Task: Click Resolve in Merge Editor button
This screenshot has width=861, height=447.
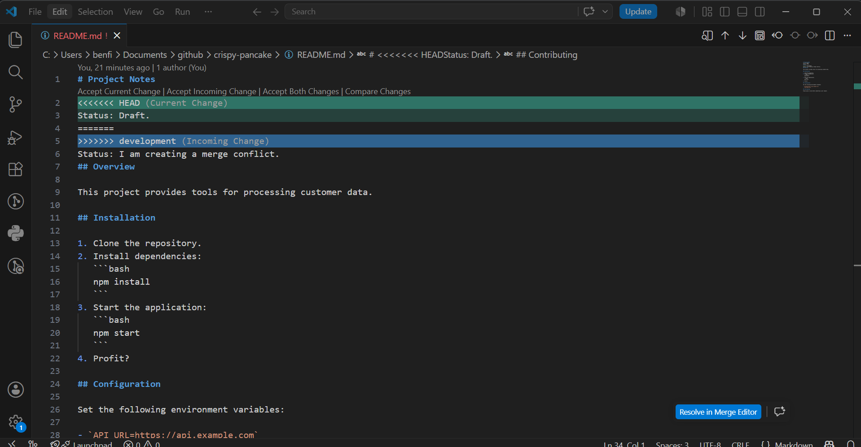Action: pos(718,412)
